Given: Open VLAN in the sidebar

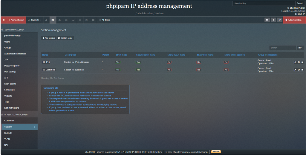Looking at the screenshot, I should pos(19,139).
